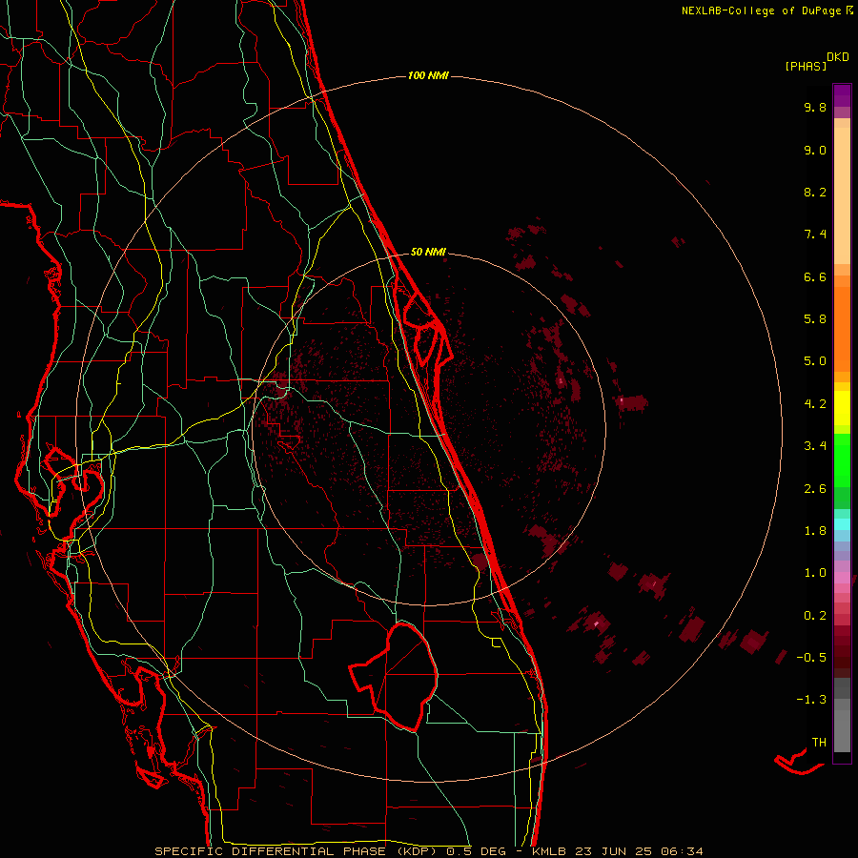The height and width of the screenshot is (858, 858).
Task: Click the '-1.3' value on the color scale
Action: coord(811,700)
